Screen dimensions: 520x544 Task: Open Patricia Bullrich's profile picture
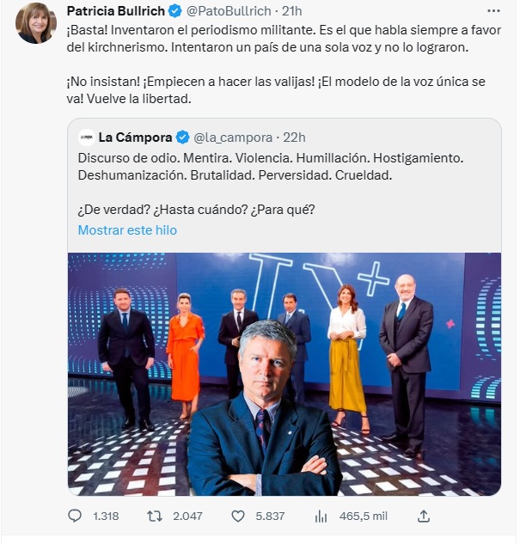point(36,22)
